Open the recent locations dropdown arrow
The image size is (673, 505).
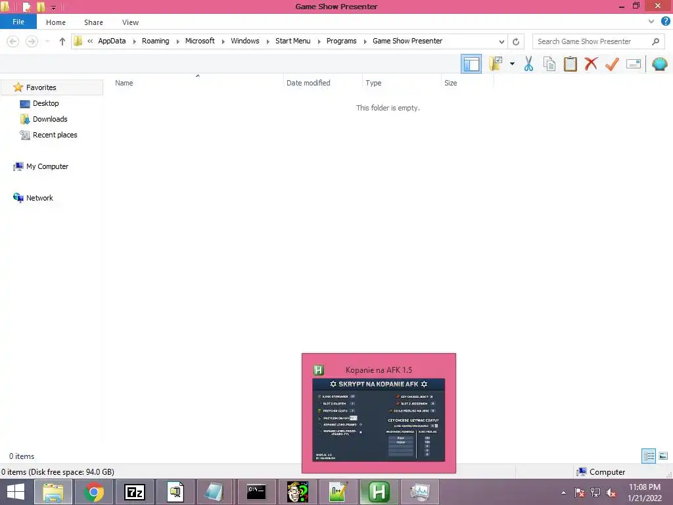click(x=47, y=41)
